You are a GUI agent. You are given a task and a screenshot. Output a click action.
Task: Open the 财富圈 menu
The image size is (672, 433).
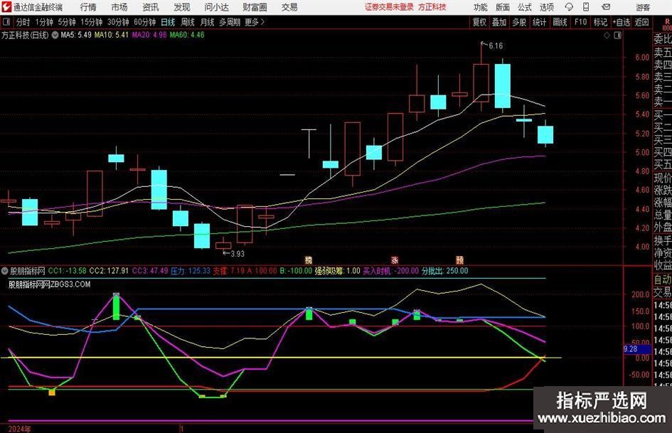click(255, 7)
